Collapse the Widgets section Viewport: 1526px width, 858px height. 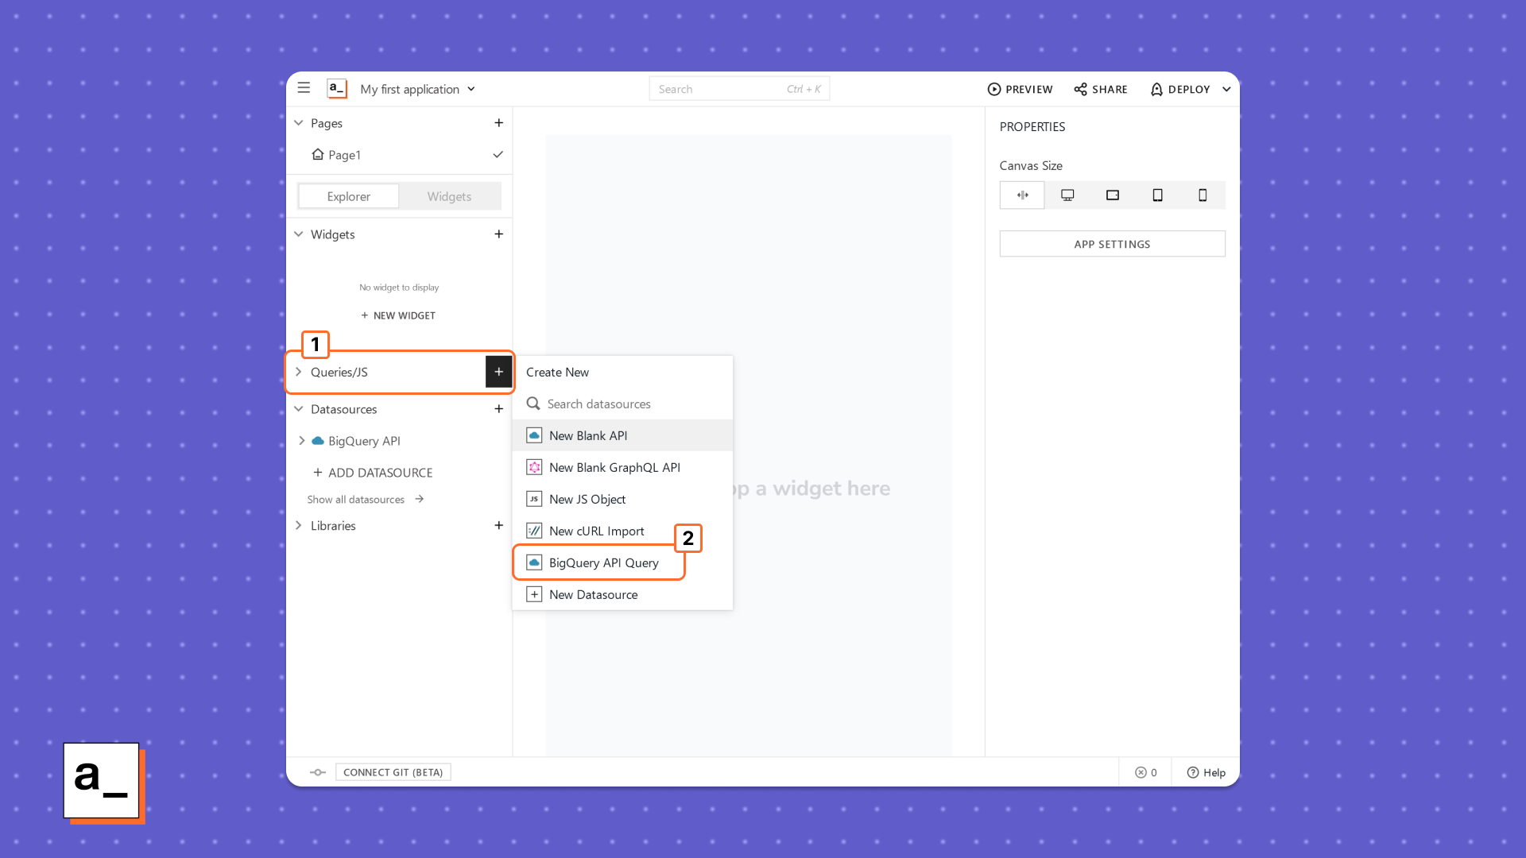[x=299, y=234]
